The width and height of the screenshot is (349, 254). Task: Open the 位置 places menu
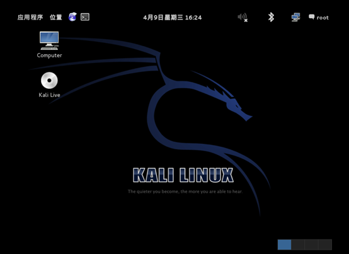point(55,18)
